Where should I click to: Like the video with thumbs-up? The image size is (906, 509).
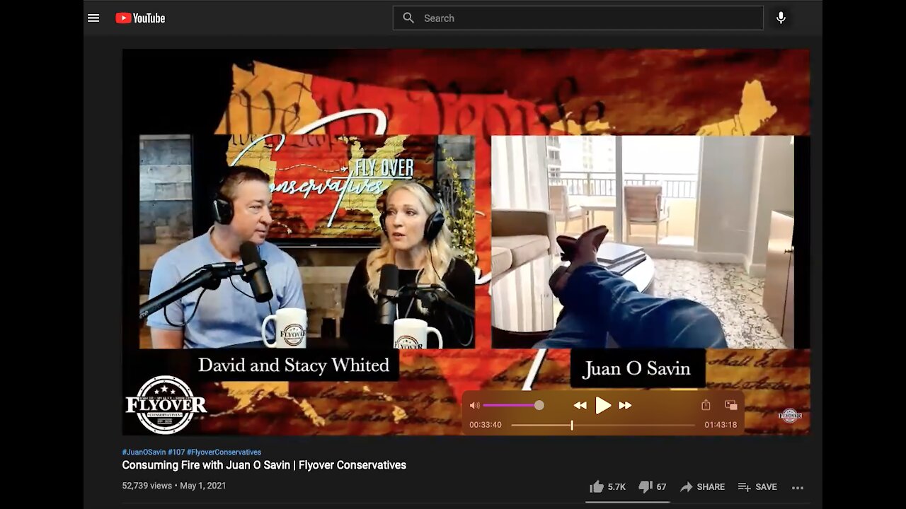[x=597, y=486]
